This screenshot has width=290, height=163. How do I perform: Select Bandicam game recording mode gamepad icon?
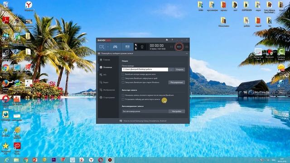(x=115, y=47)
